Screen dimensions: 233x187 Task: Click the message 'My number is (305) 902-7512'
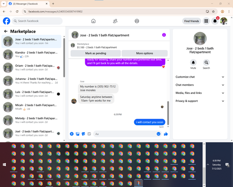click(x=98, y=88)
